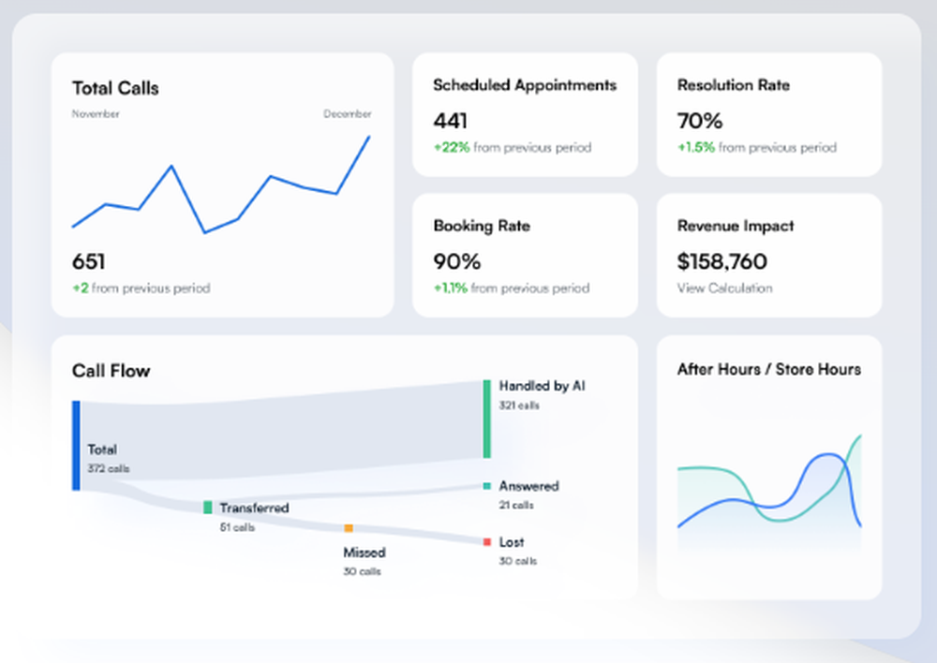Click the '51 calls' count

point(237,527)
